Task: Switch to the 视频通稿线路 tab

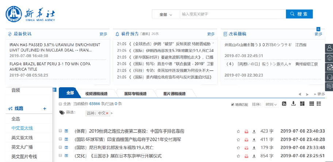Action: pos(95,93)
